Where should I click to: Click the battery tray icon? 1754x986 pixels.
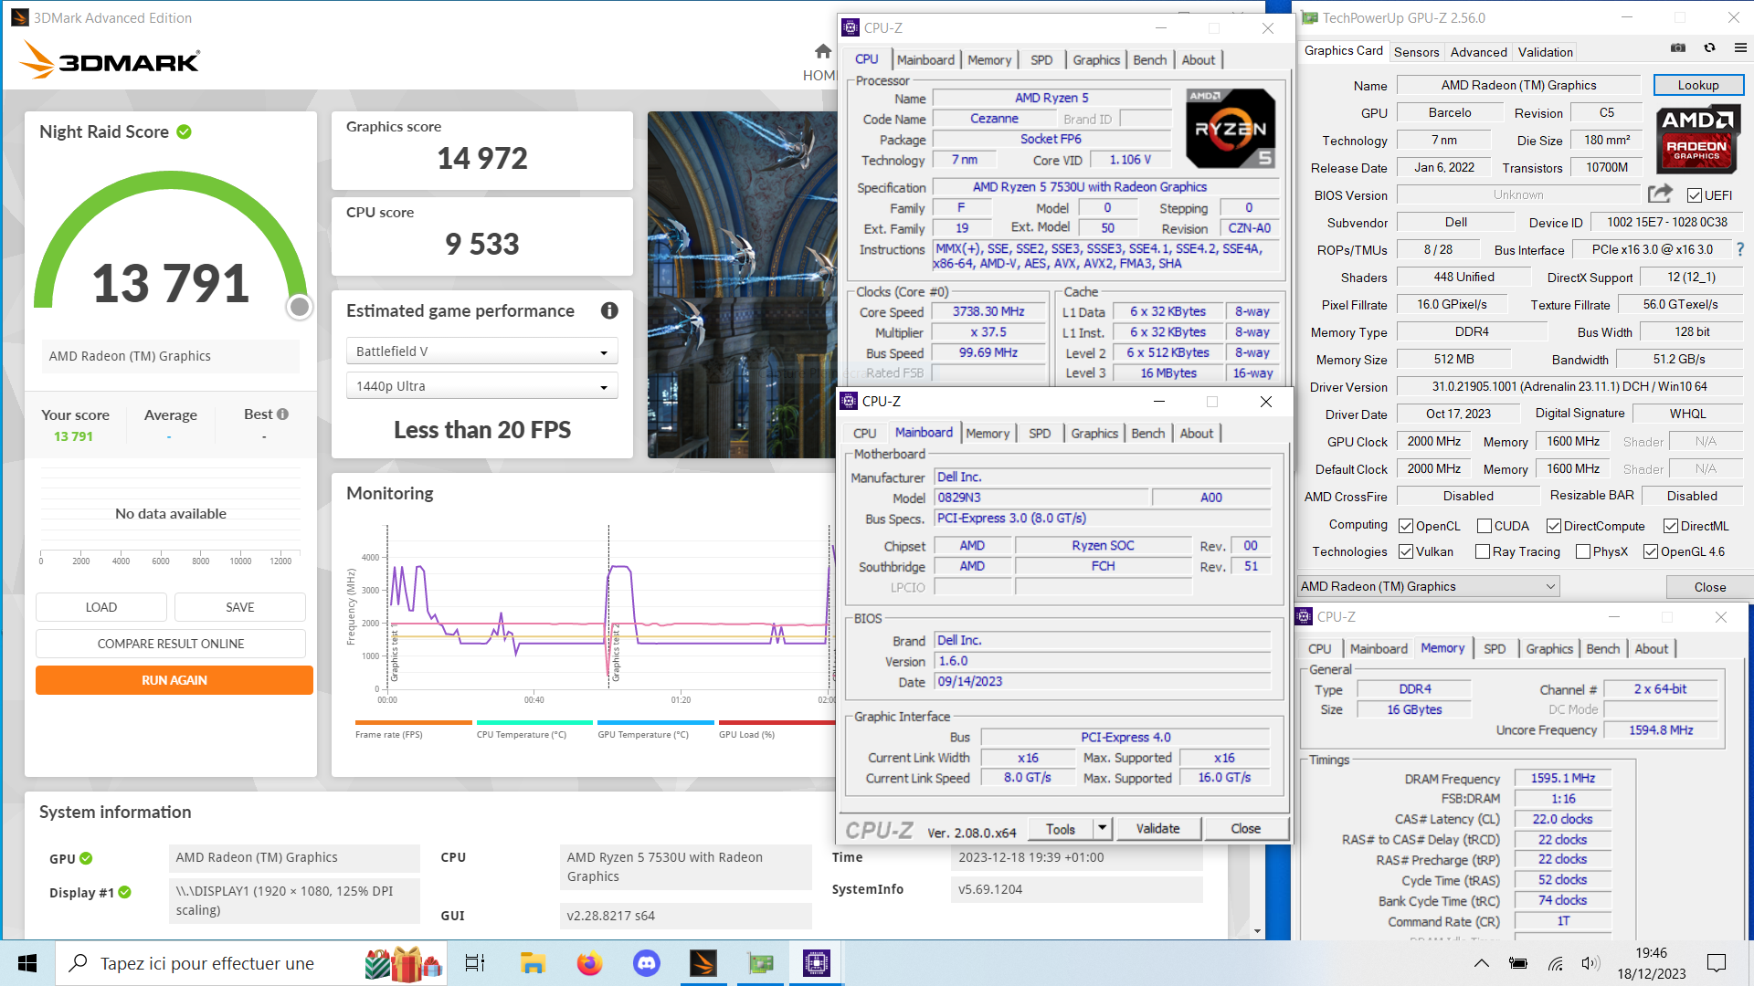[x=1518, y=963]
